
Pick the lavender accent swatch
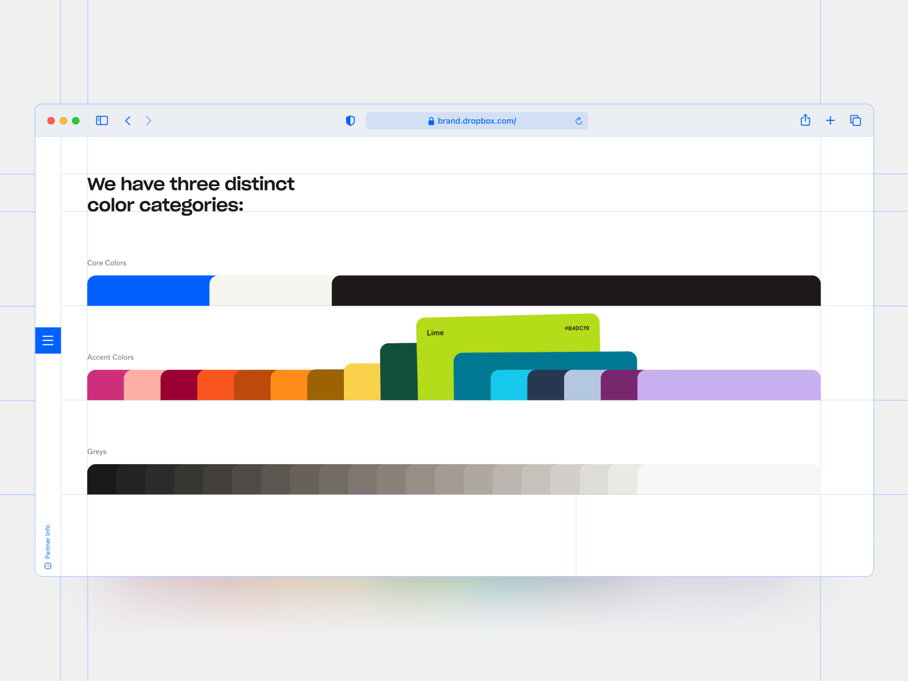coord(729,385)
